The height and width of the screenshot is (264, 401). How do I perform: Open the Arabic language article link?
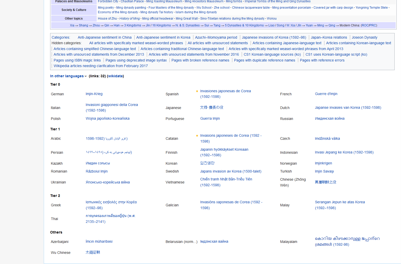[x=107, y=138]
